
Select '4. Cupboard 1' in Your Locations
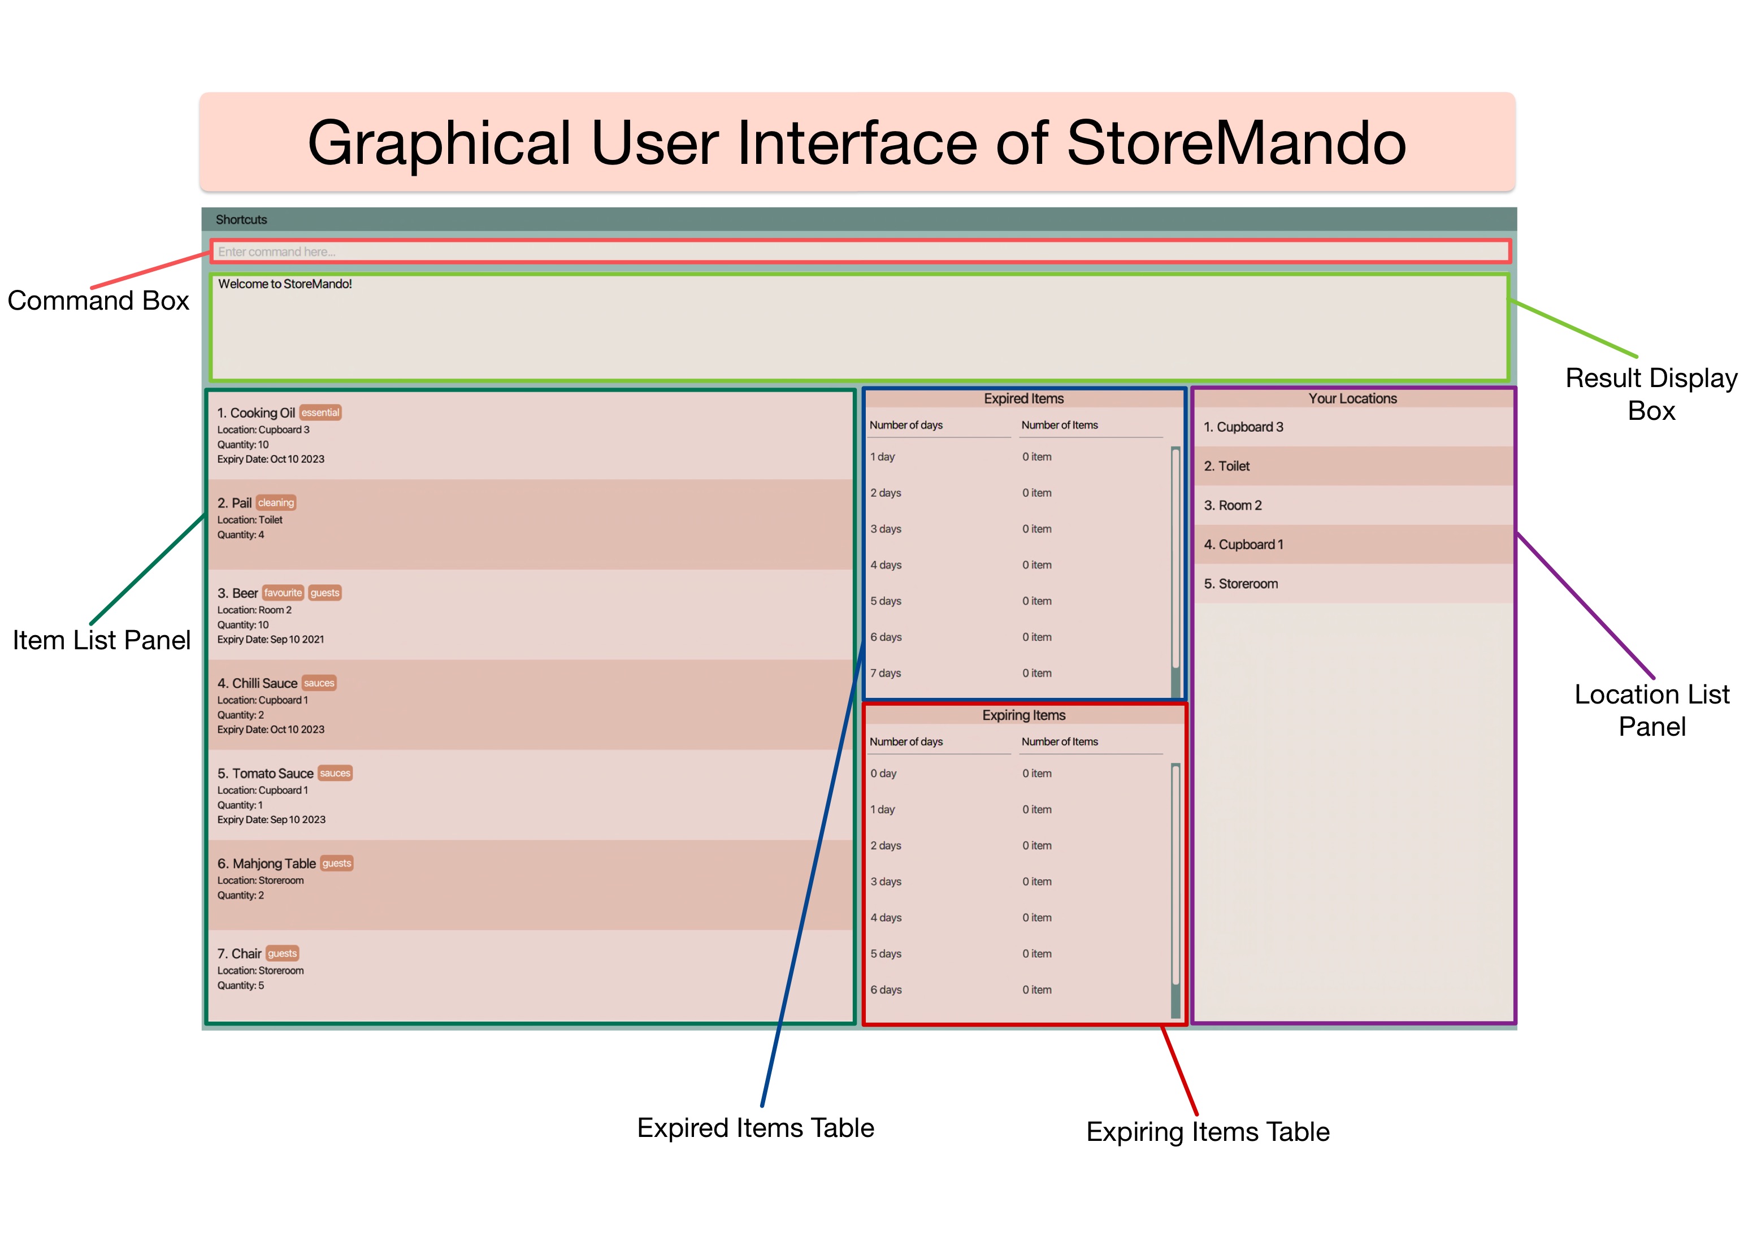tap(1353, 545)
